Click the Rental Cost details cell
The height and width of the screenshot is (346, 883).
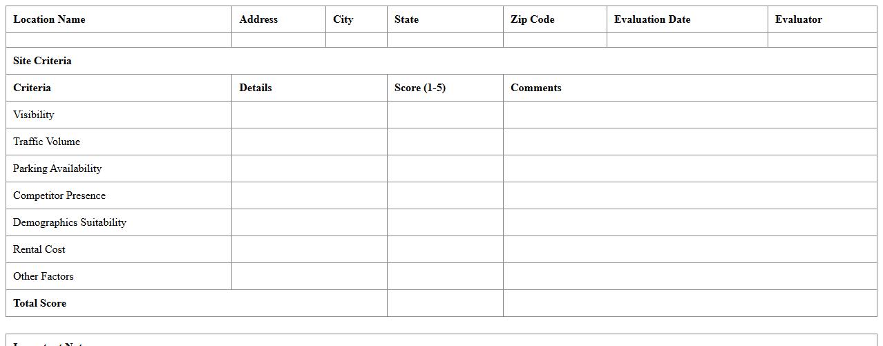(309, 249)
